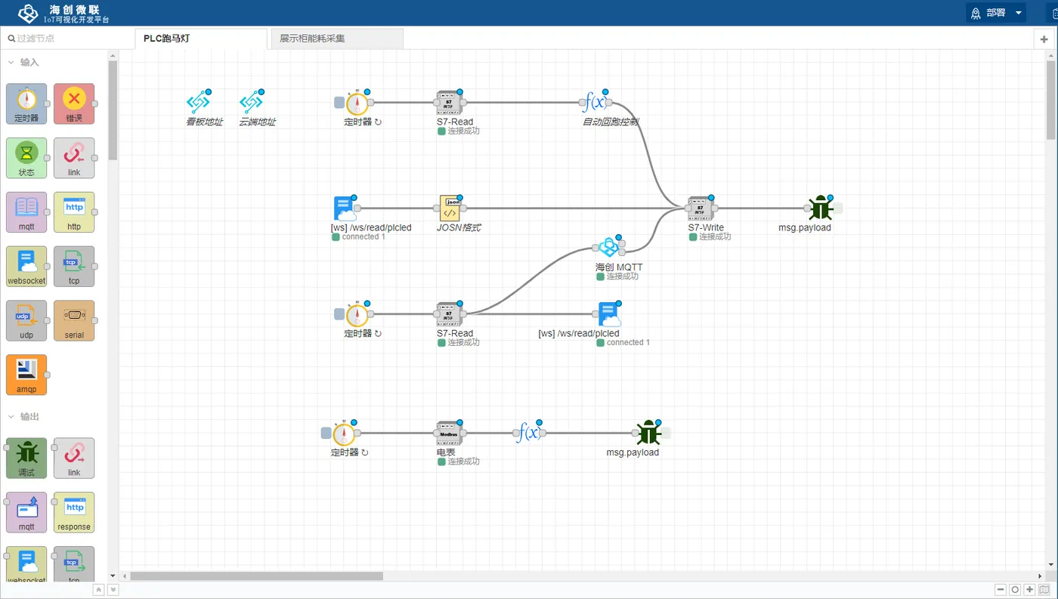Screen dimensions: 1058x599
Task: Trigger the inject button of the 定时器 feeding 电表
Action: (326, 434)
